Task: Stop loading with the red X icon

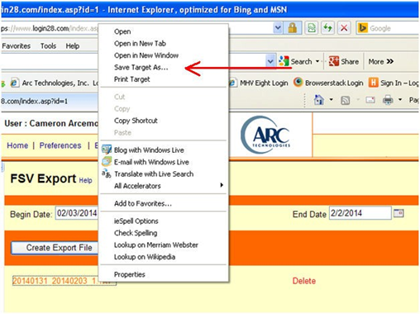Action: [x=344, y=28]
